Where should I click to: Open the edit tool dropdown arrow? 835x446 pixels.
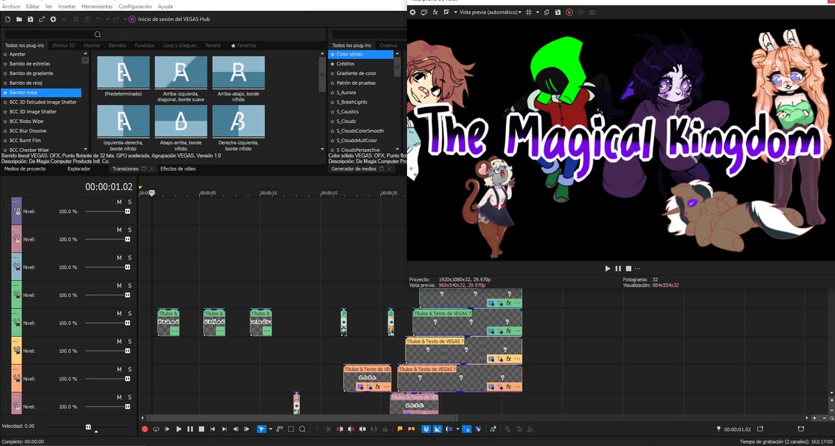[271, 429]
